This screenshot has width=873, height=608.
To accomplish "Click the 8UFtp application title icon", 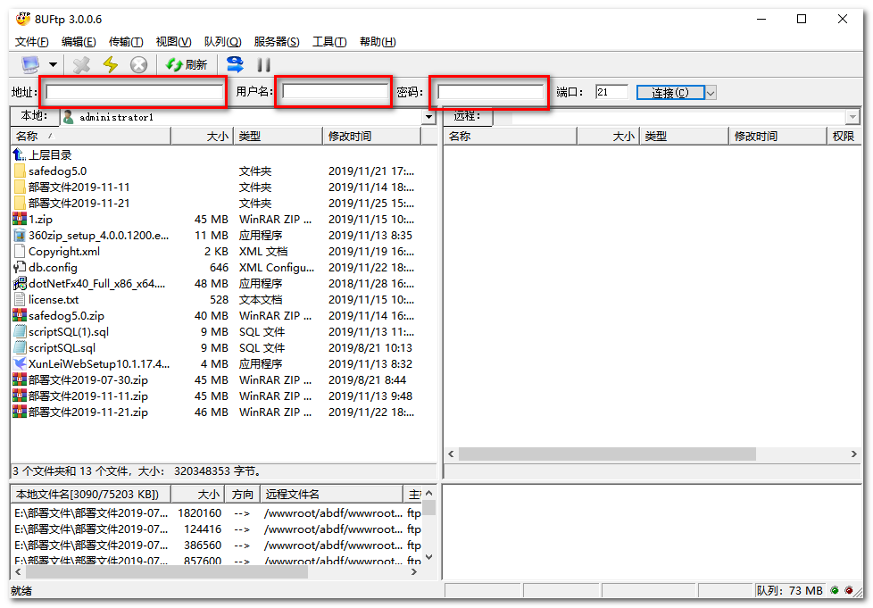I will tap(23, 19).
